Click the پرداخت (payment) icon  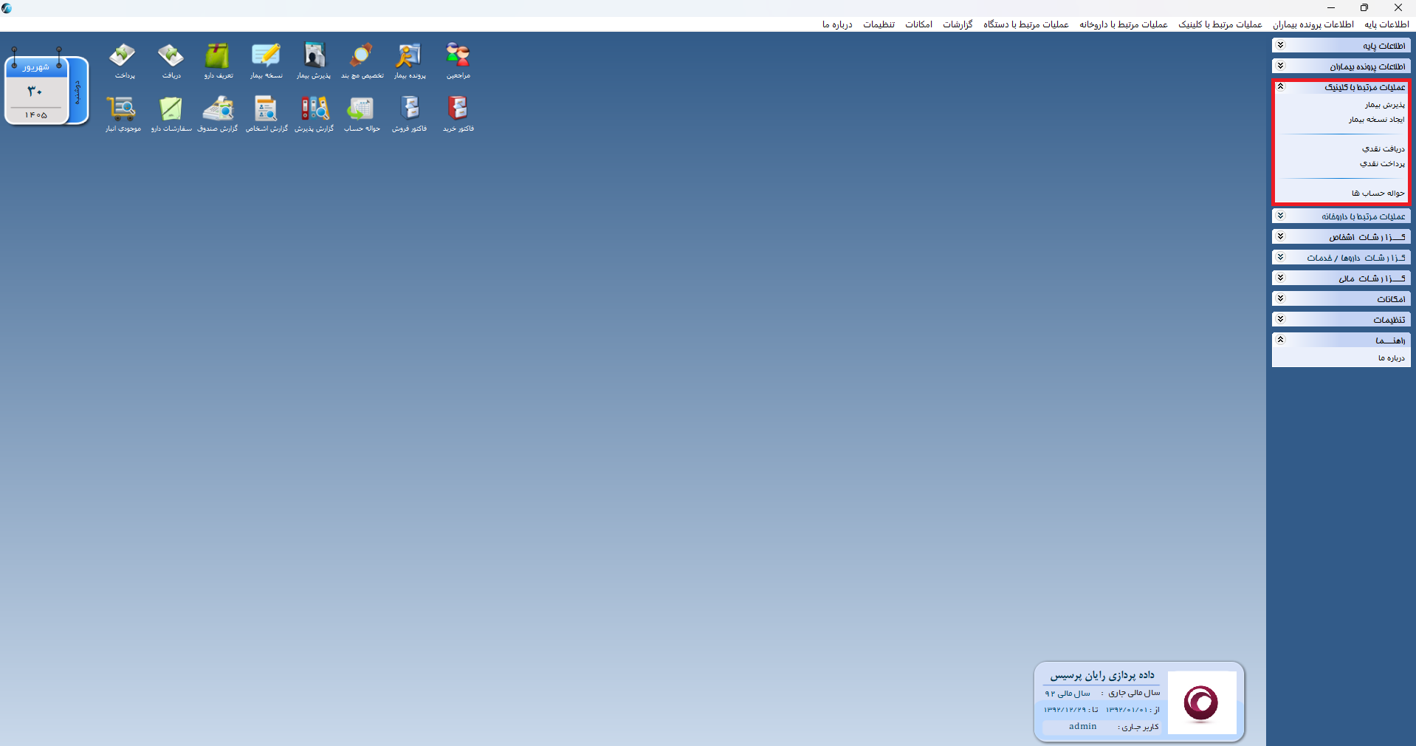point(123,61)
